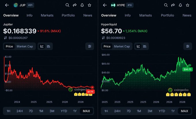This screenshot has height=119, width=196.
Task: Select 1Y range on Hyperliquid chart
Action: (173, 111)
